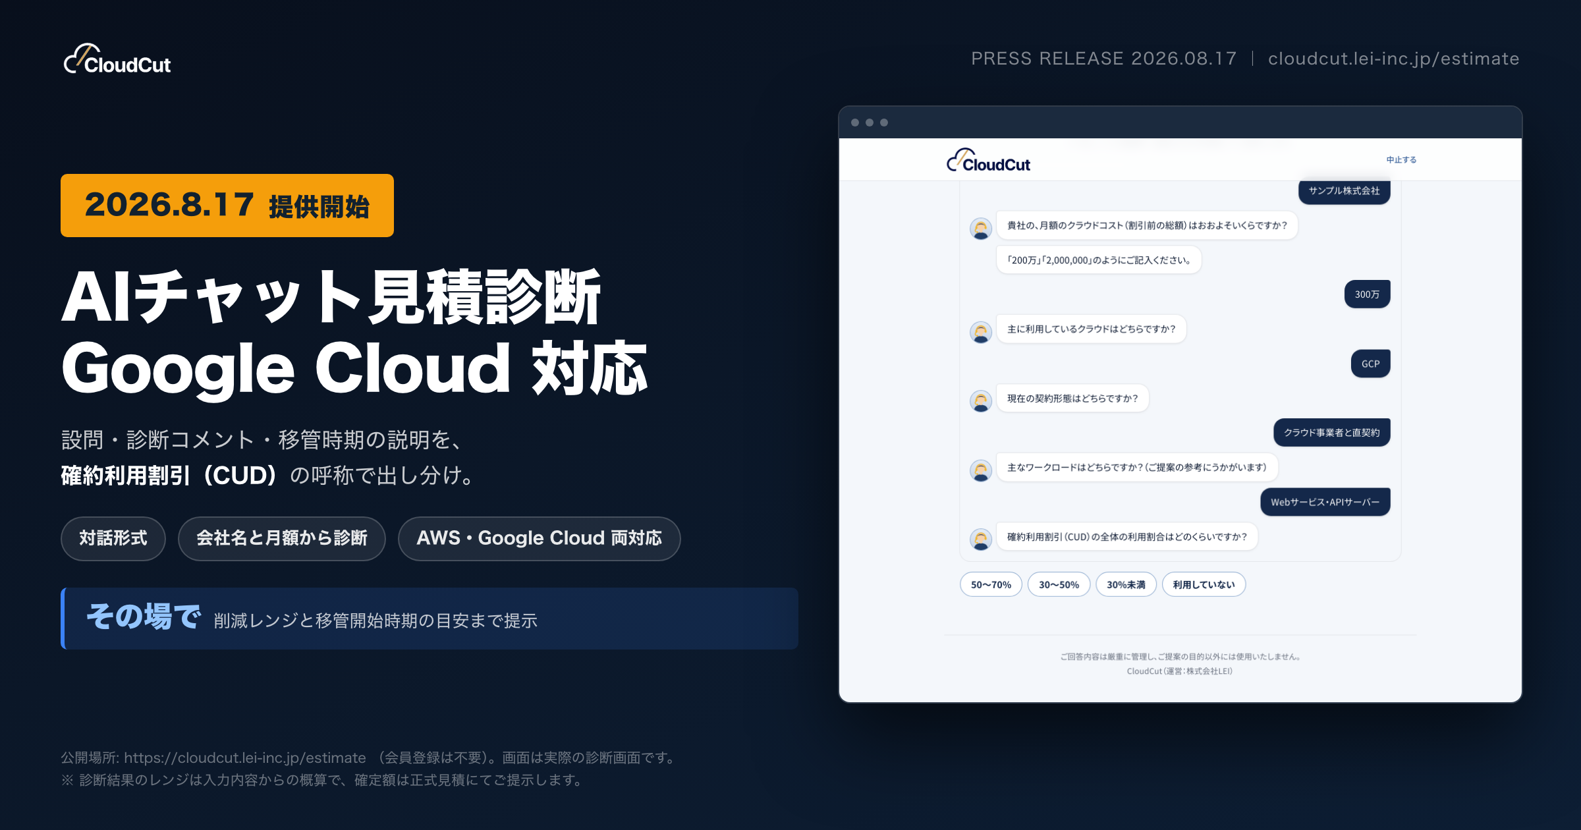Screen dimensions: 1581x830
Task: Click the hint bubble starting with 「200万」「2,000,000」
Action: pyautogui.click(x=1099, y=260)
